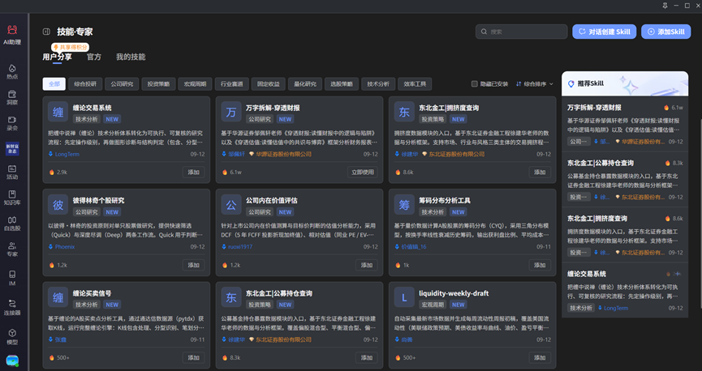
Task: Add the 东北金工|拥挤度查询 card skill
Action: [540, 172]
